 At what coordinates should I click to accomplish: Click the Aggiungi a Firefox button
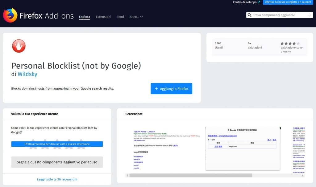coord(171,88)
